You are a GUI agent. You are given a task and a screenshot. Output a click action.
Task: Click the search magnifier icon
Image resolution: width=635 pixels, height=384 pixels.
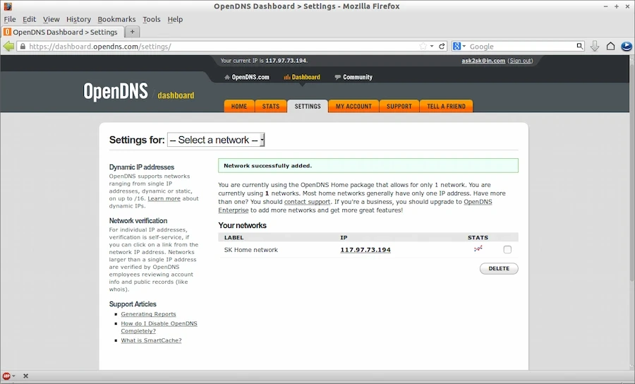pos(580,46)
